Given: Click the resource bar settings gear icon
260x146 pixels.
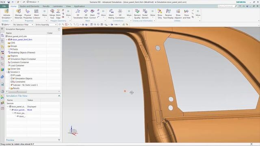Looking at the screenshot, I should click(x=2, y=29).
